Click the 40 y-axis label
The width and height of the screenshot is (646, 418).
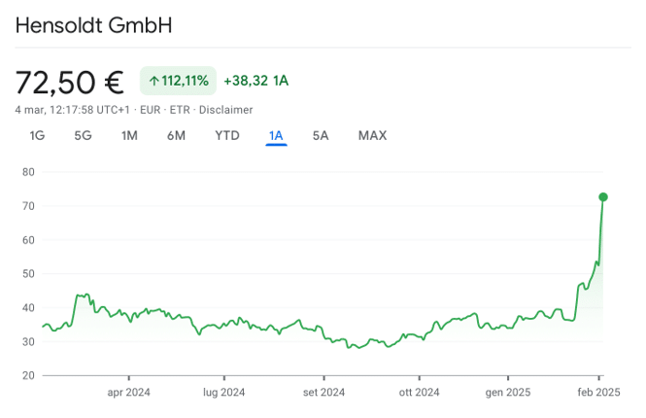[28, 307]
